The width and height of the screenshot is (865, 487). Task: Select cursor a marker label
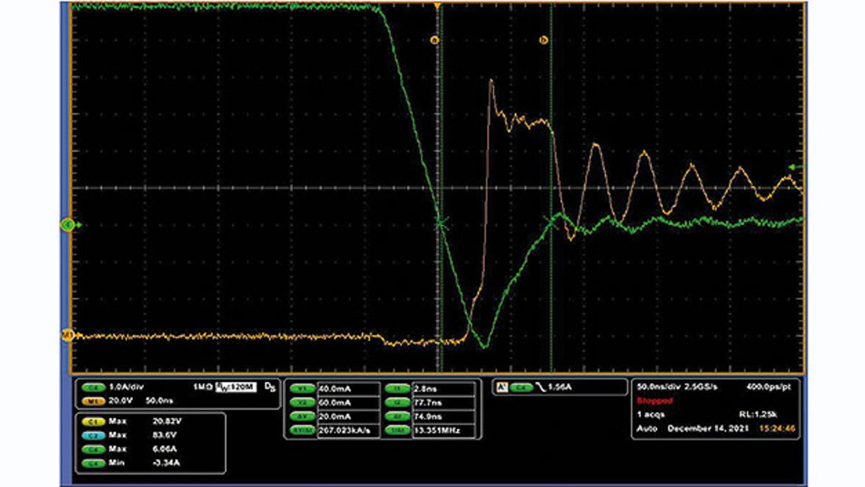[435, 41]
